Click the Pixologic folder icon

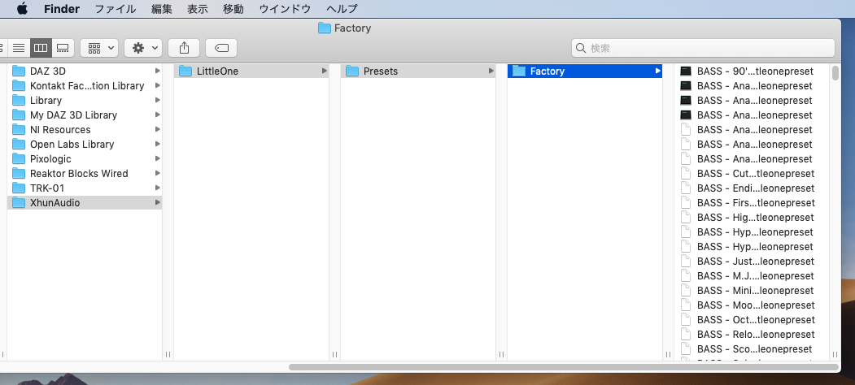19,159
